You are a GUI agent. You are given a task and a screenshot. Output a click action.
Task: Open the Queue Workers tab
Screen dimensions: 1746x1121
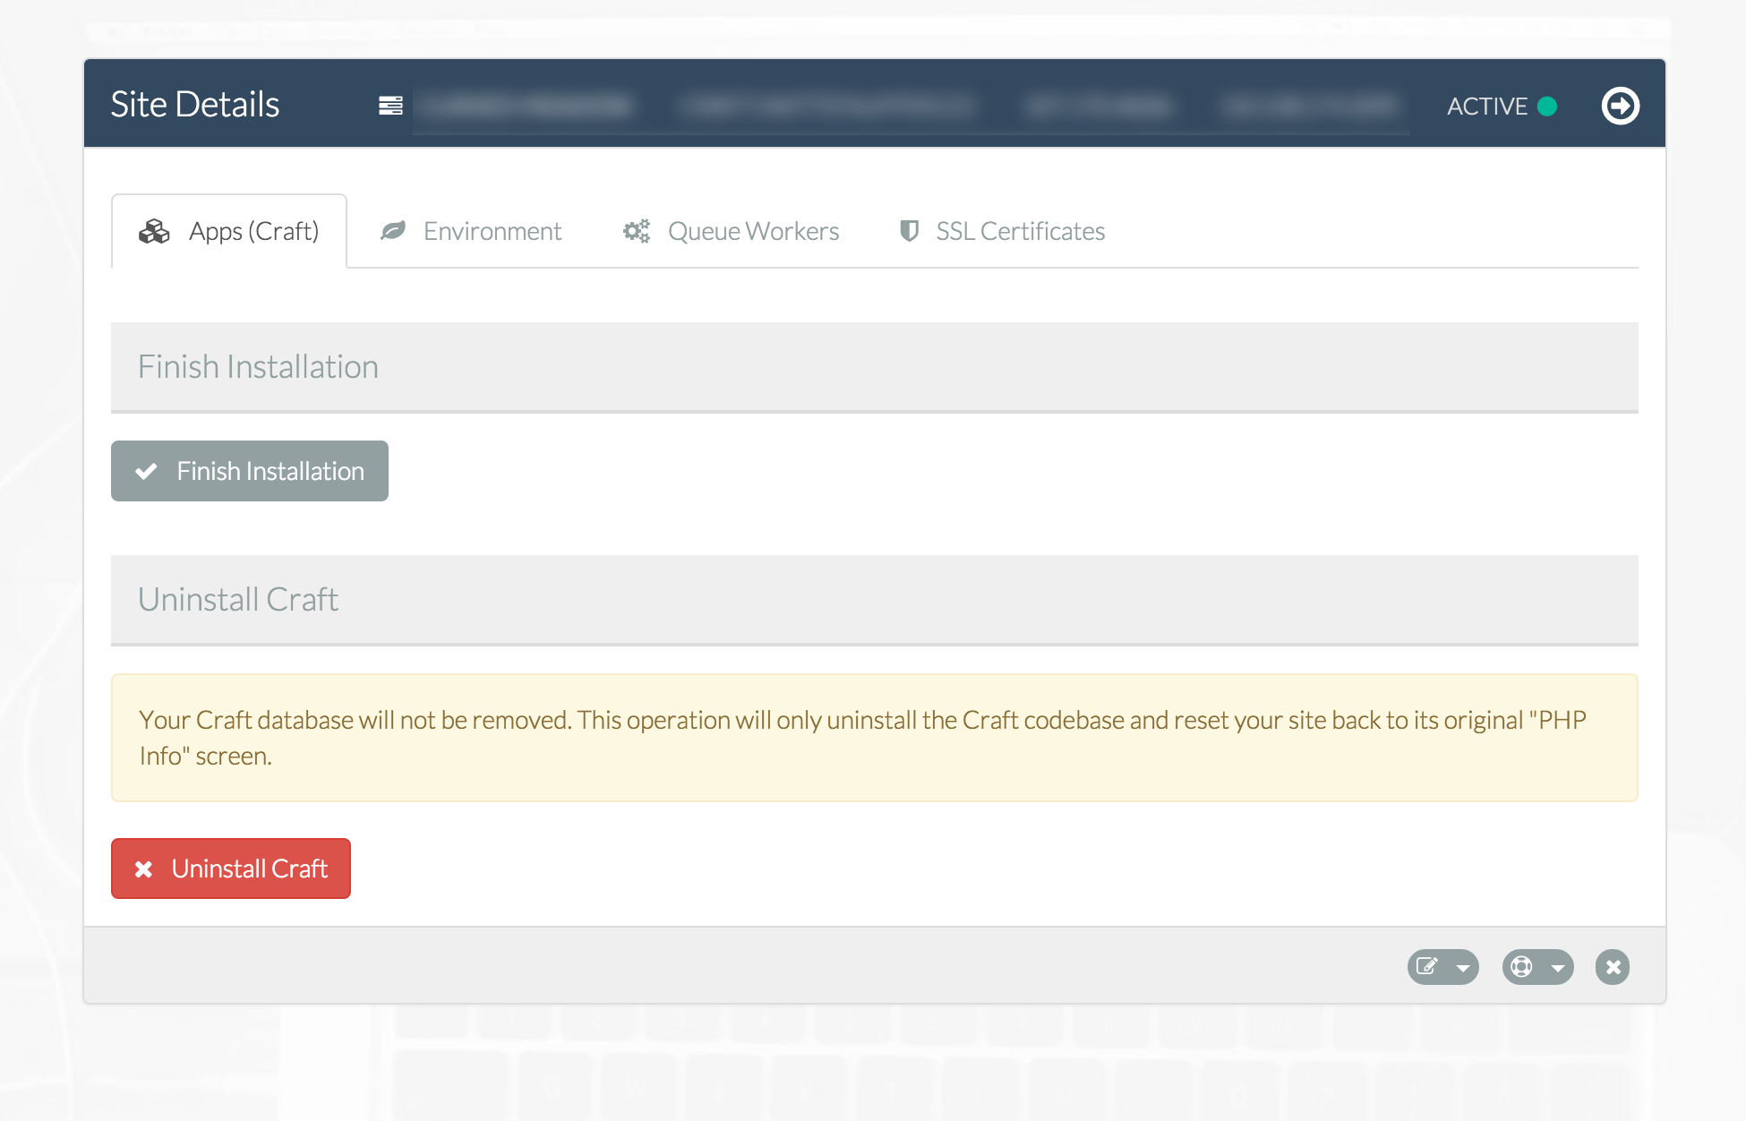click(731, 231)
